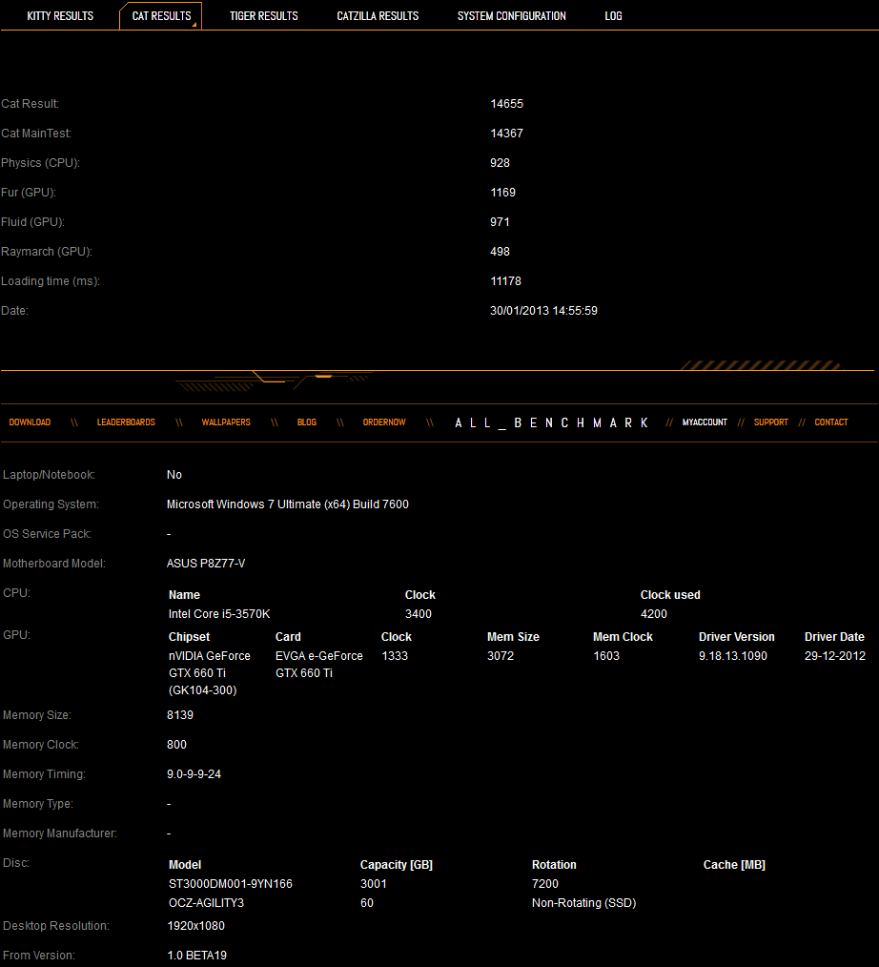
Task: Click the Laptop/Notebook value No
Action: [174, 475]
